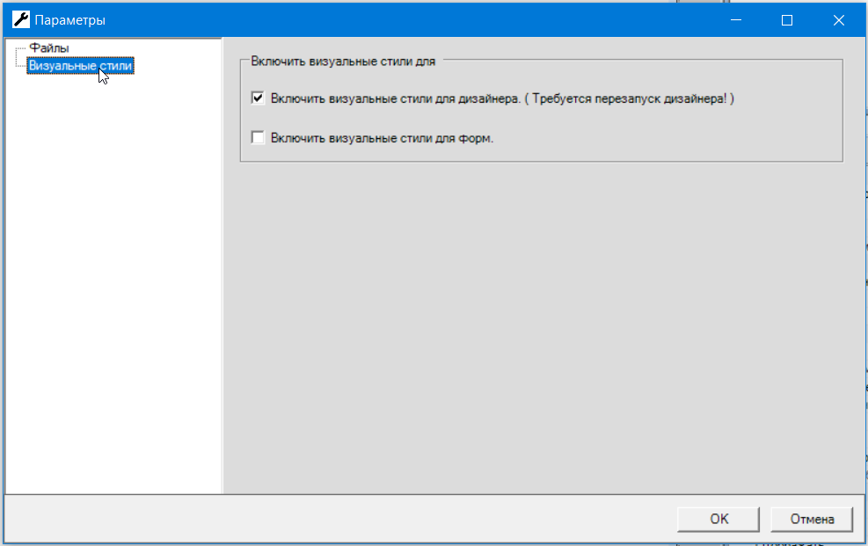Select the Файлы tree item
The width and height of the screenshot is (868, 546).
[x=49, y=48]
